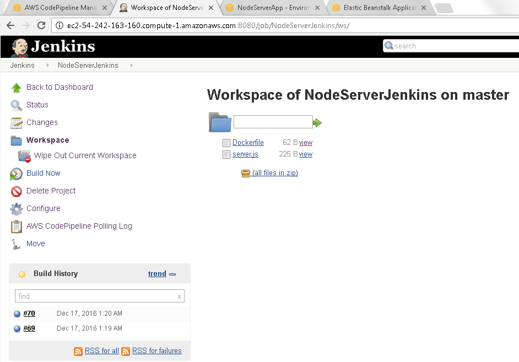Click the site information icon in address bar

point(60,25)
